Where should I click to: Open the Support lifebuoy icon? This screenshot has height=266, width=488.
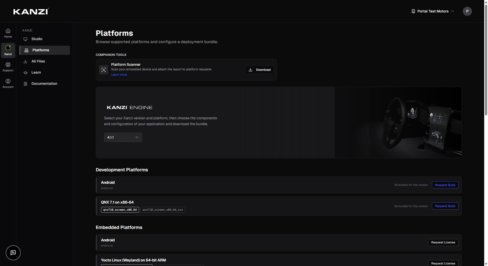[x=8, y=65]
